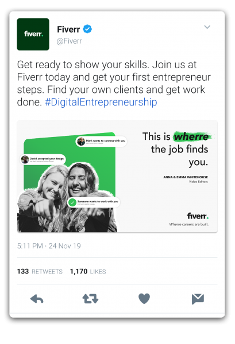Send tweet via direct message envelope

[198, 299]
